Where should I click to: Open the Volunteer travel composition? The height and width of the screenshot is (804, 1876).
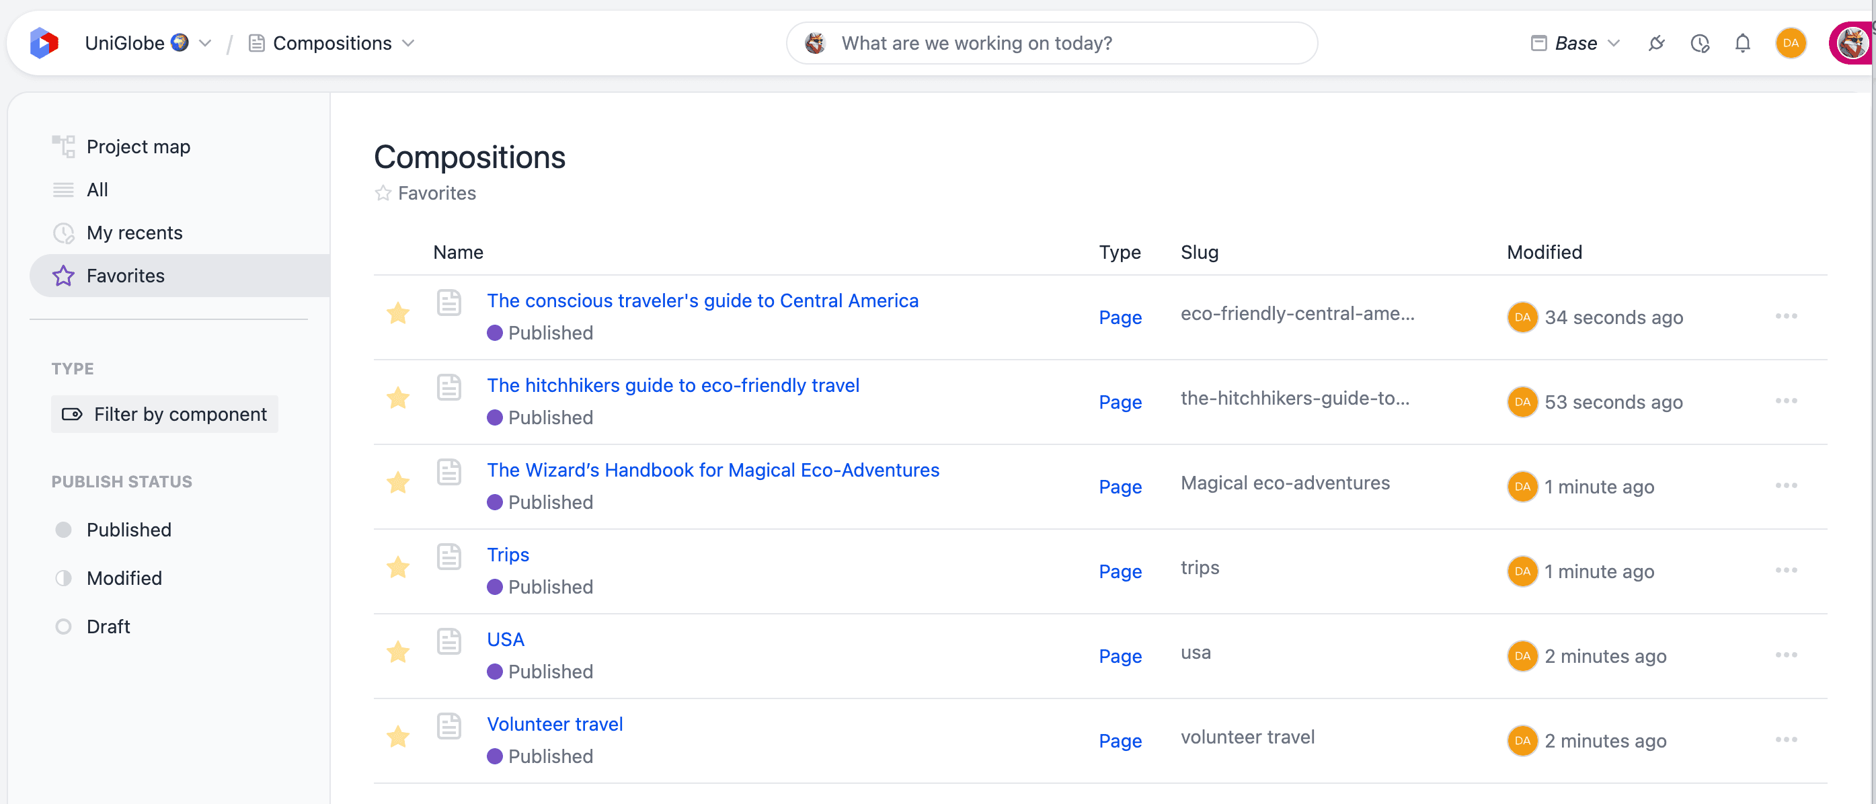click(554, 724)
